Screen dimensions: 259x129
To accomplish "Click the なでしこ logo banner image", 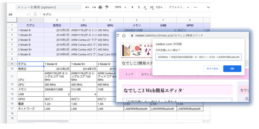I will 137,50.
